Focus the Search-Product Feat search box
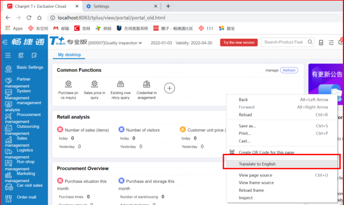This screenshot has width=344, height=205. [x=284, y=42]
